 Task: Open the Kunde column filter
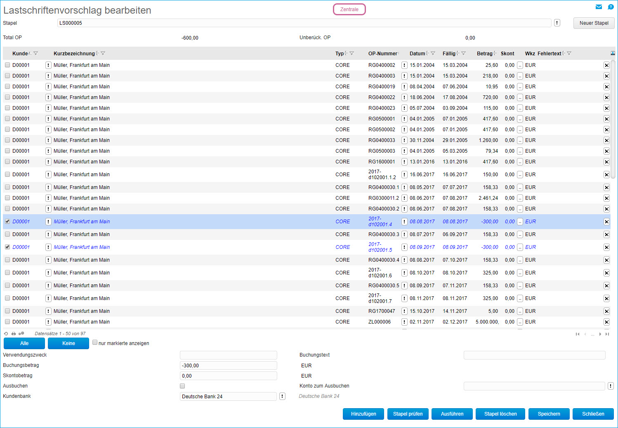click(x=36, y=54)
